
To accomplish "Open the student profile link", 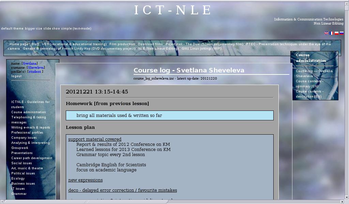I will coord(35,72).
